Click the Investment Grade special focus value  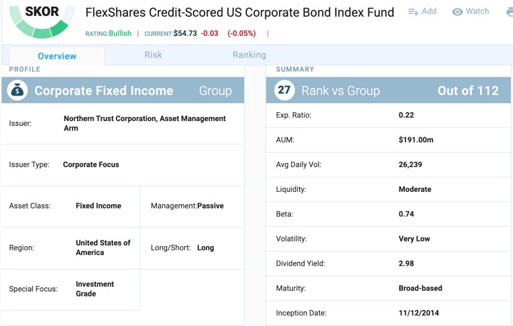click(x=95, y=289)
